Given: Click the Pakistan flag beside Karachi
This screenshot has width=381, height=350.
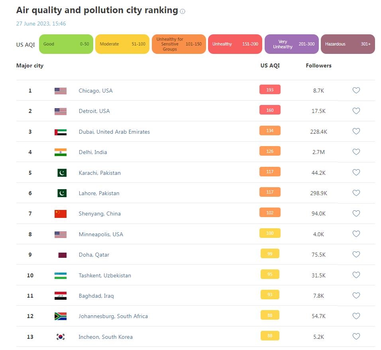Looking at the screenshot, I should click(62, 173).
